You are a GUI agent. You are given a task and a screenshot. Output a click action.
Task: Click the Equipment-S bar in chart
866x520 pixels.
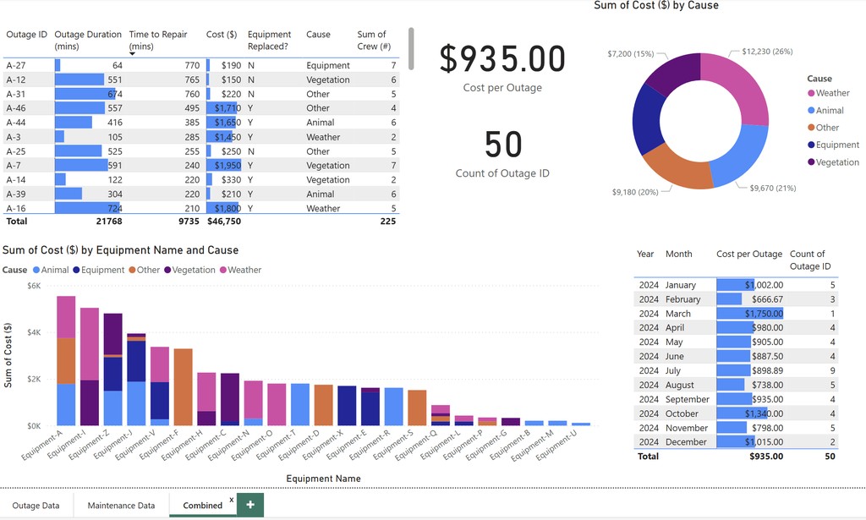[x=417, y=408]
